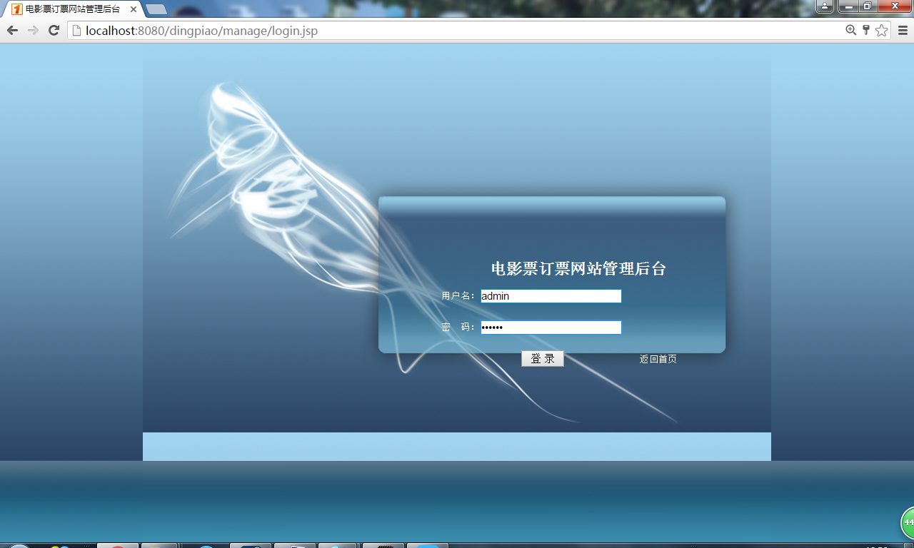Click the 电影票订票网站管理后台 heading text
The height and width of the screenshot is (548, 914).
[578, 269]
